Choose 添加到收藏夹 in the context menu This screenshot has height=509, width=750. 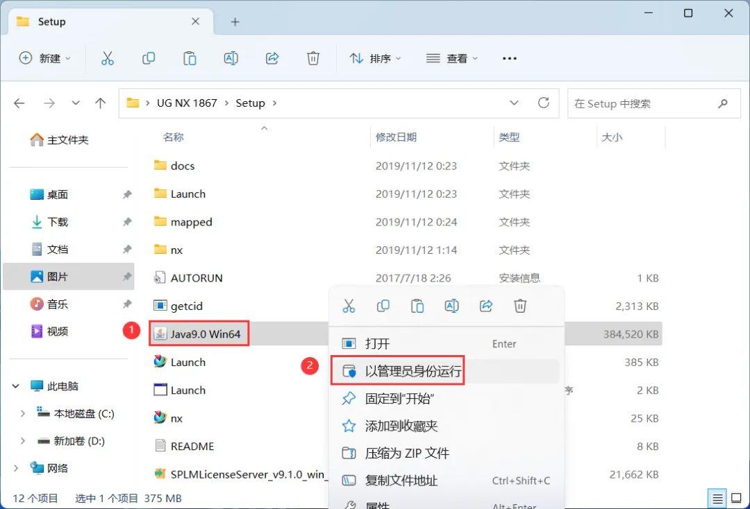[x=447, y=426]
